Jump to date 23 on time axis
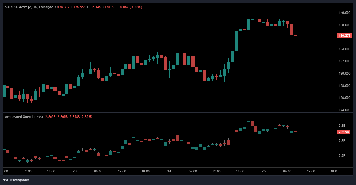This screenshot has height=185, width=356. click(x=75, y=171)
